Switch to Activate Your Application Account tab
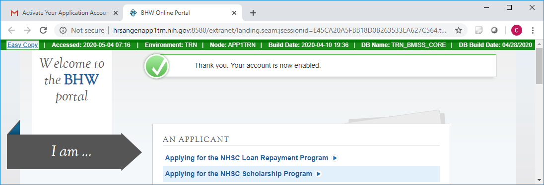The image size is (544, 185). click(62, 13)
